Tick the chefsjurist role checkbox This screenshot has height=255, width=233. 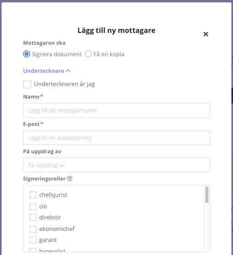[x=33, y=195]
